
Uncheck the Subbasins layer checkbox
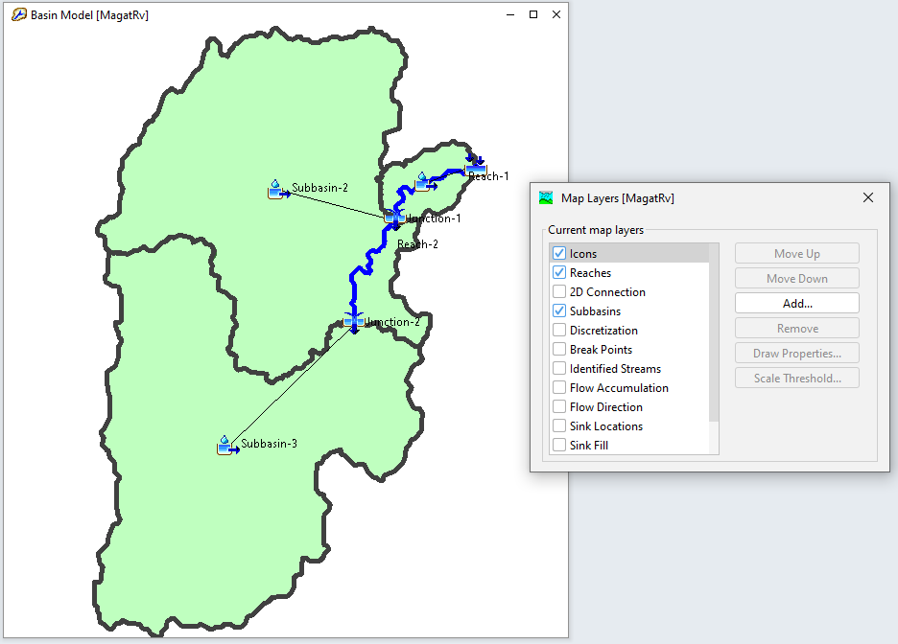click(x=559, y=311)
